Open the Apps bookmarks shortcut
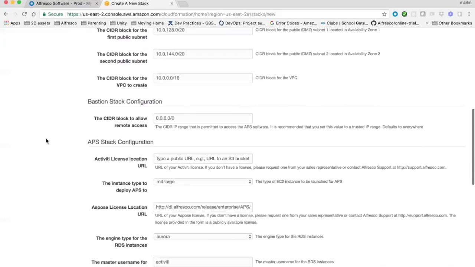The height and width of the screenshot is (267, 475). tap(12, 23)
